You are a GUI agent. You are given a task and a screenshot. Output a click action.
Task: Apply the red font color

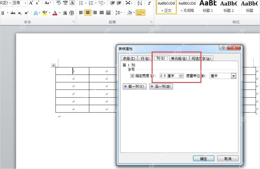[x=55, y=13]
